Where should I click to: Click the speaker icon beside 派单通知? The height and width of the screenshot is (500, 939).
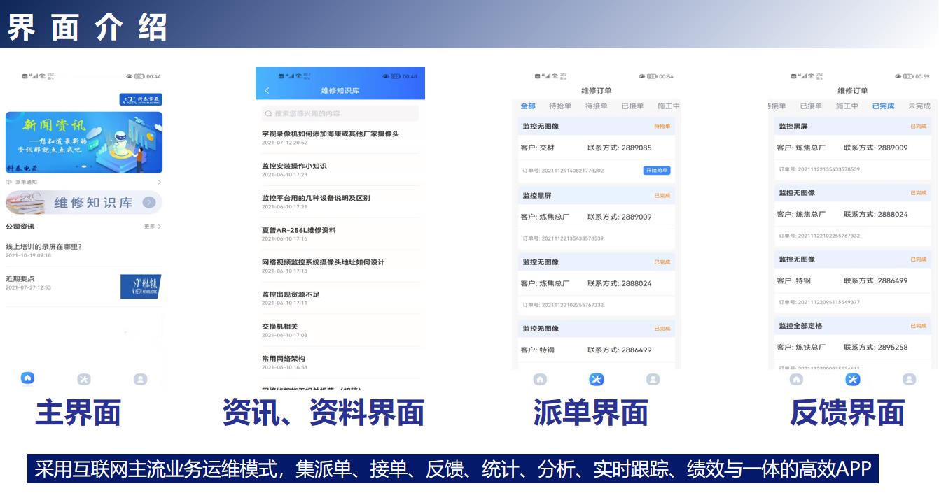[x=8, y=182]
